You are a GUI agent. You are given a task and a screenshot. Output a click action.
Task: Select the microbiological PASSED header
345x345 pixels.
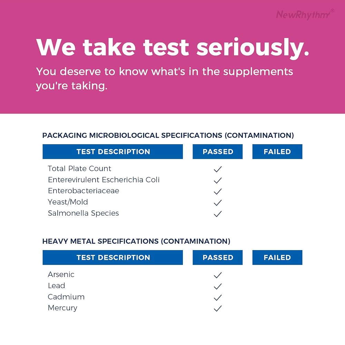218,151
